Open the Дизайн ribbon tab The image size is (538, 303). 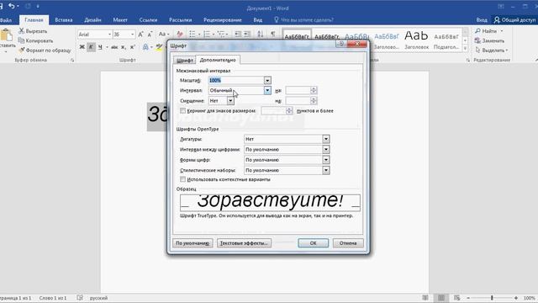[x=92, y=20]
